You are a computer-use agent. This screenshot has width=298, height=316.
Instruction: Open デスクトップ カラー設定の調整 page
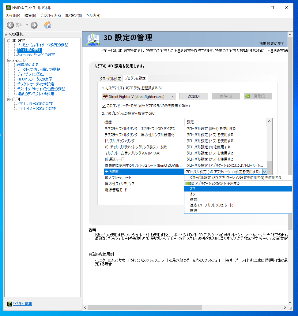39,69
